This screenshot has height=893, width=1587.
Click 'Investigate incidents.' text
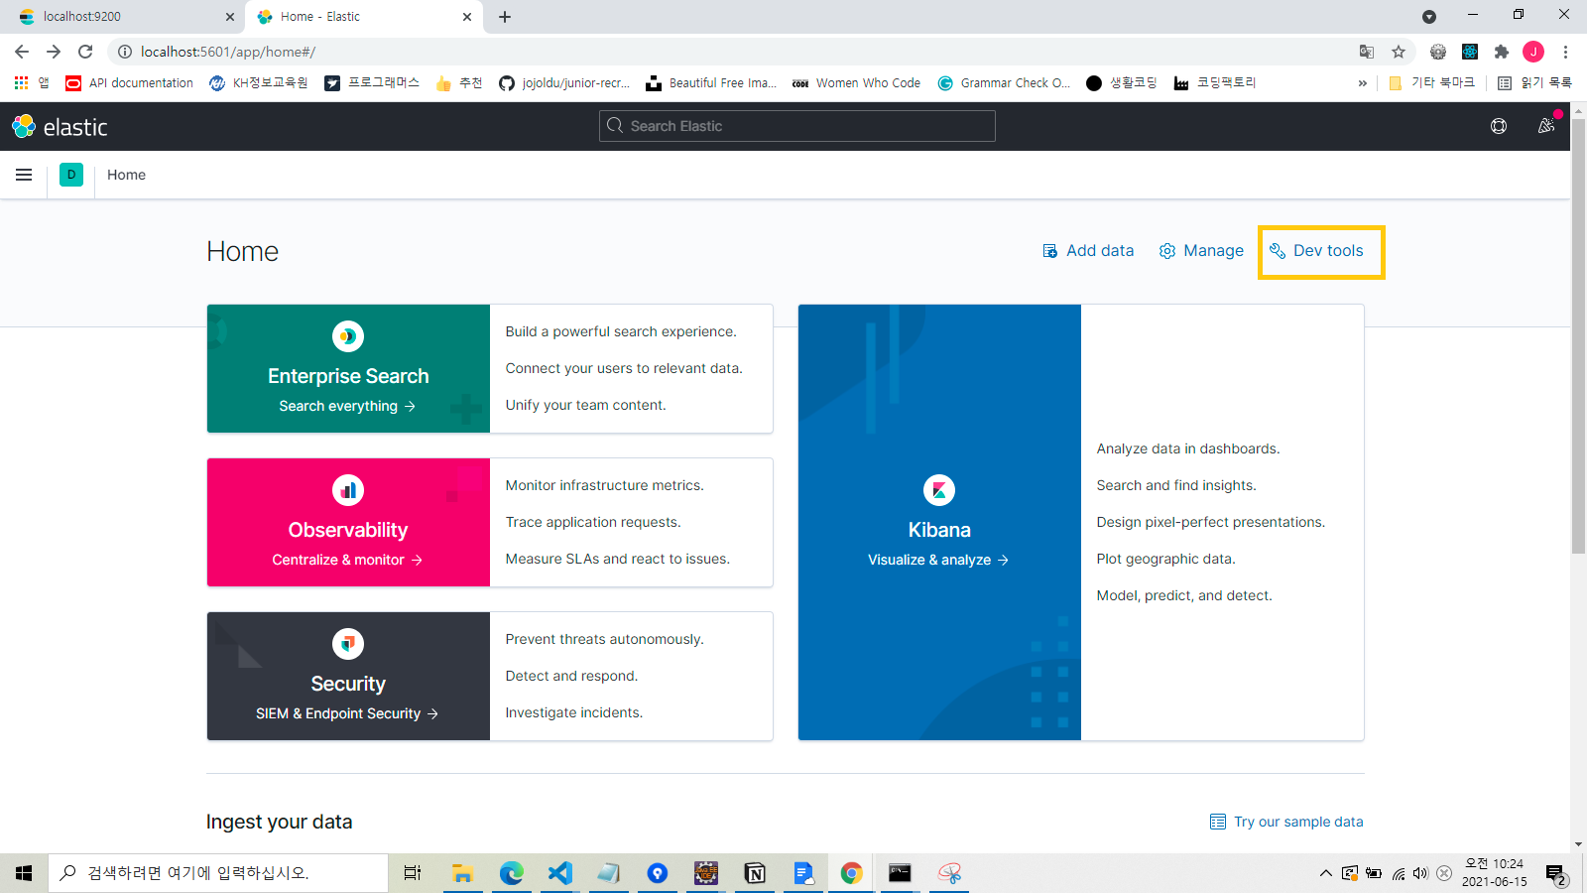coord(573,712)
